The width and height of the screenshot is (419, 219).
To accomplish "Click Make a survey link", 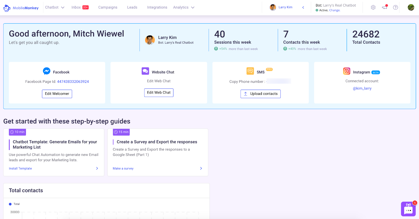I will pyautogui.click(x=123, y=169).
